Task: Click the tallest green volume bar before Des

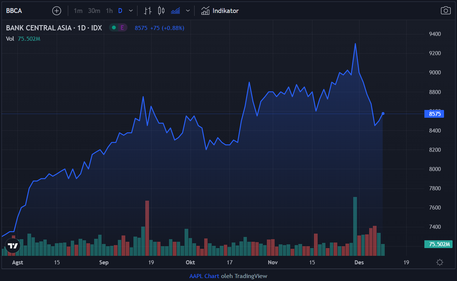Action: [355, 226]
